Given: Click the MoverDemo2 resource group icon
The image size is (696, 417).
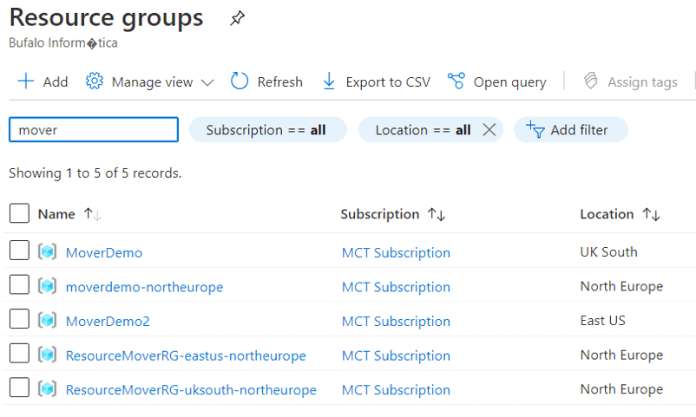Looking at the screenshot, I should point(47,320).
